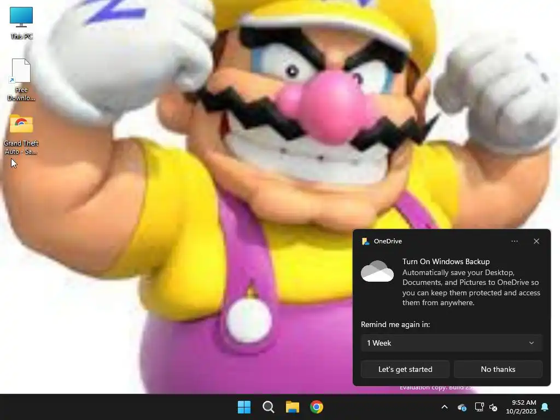Show hidden tray icons chevron

[x=445, y=407]
